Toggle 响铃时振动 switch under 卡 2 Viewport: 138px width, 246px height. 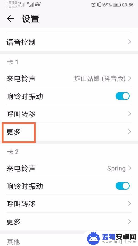(123, 186)
